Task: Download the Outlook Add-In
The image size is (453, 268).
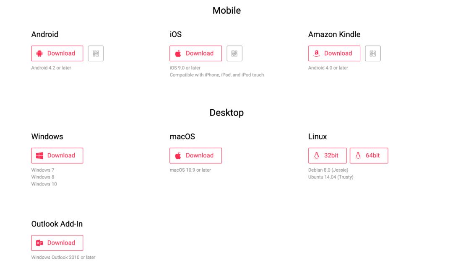Action: [x=61, y=243]
